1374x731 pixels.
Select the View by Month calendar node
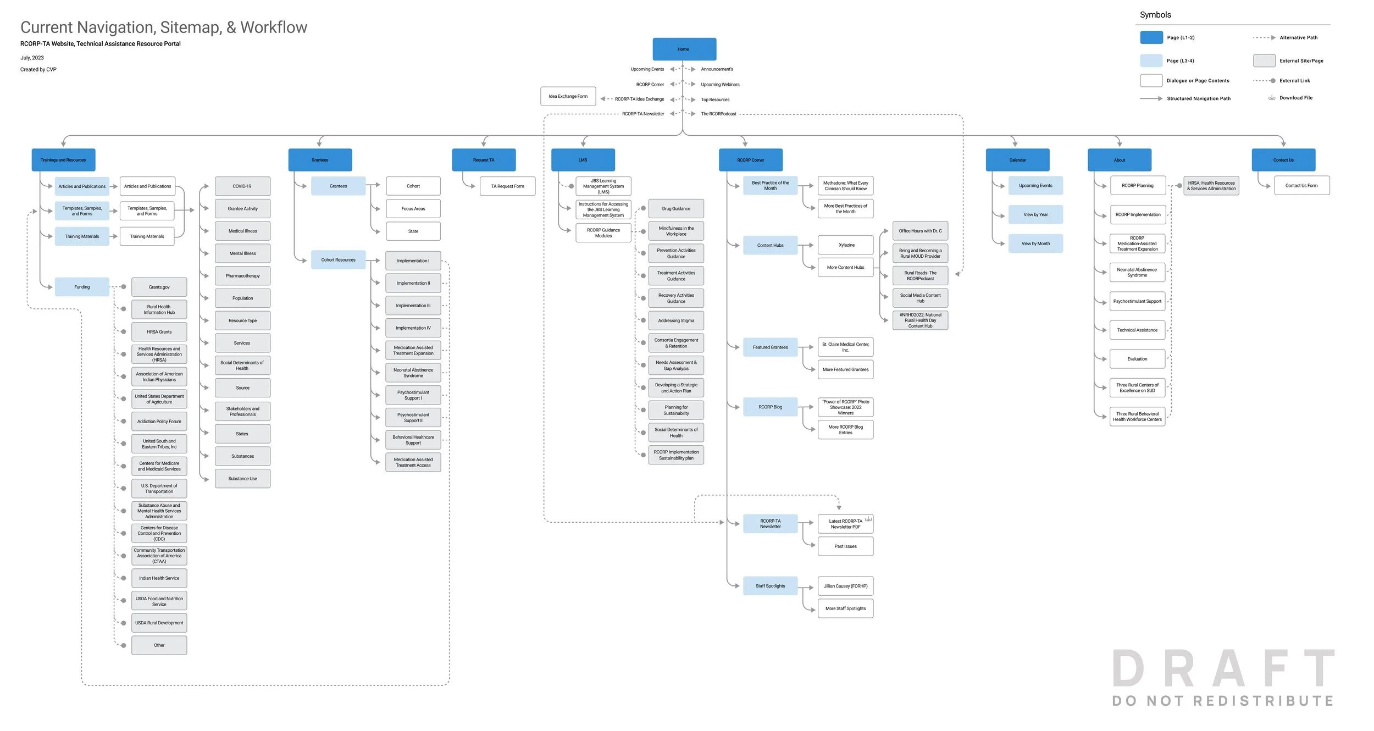1035,243
